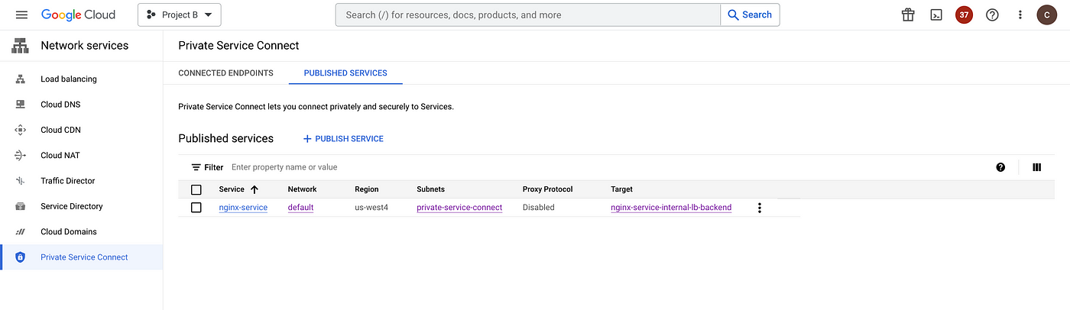Activate Cloud Shell terminal icon

pyautogui.click(x=936, y=15)
